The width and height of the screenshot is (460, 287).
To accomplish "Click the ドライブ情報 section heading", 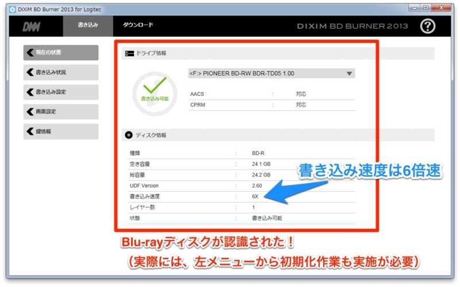I will pyautogui.click(x=151, y=53).
